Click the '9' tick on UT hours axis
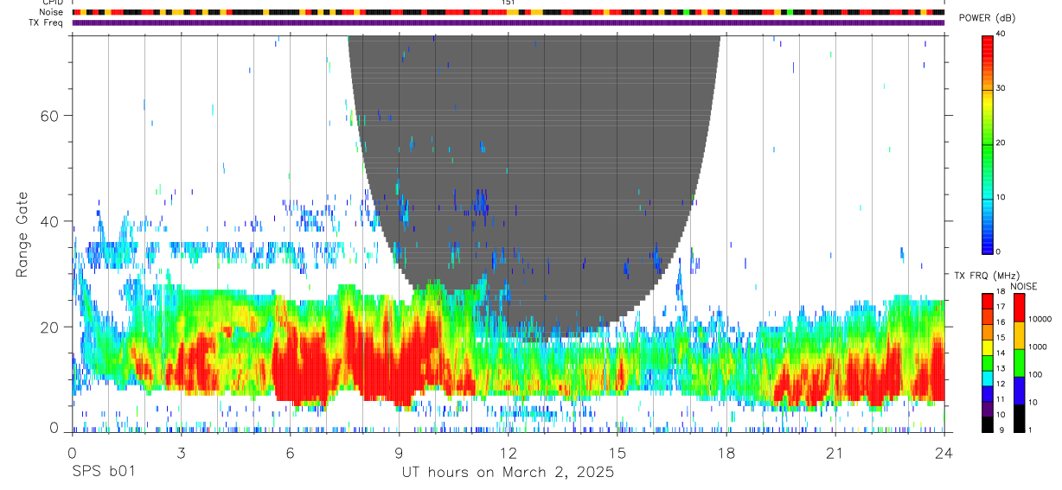This screenshot has height=490, width=1062. (399, 452)
